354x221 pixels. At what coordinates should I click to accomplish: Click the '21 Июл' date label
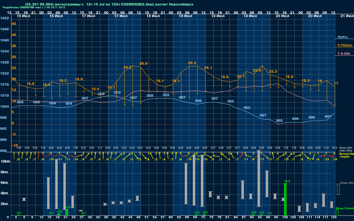click(x=347, y=16)
